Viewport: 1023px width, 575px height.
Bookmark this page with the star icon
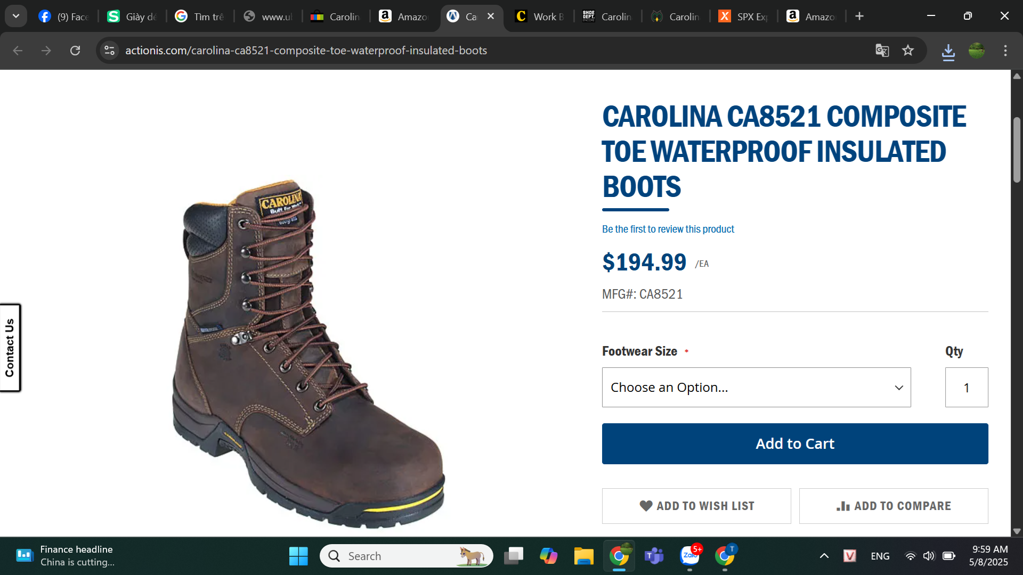point(908,51)
